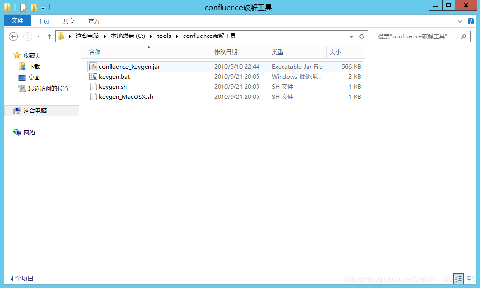Viewport: 480px width, 288px height.
Task: Open the Help question mark icon
Action: [470, 21]
